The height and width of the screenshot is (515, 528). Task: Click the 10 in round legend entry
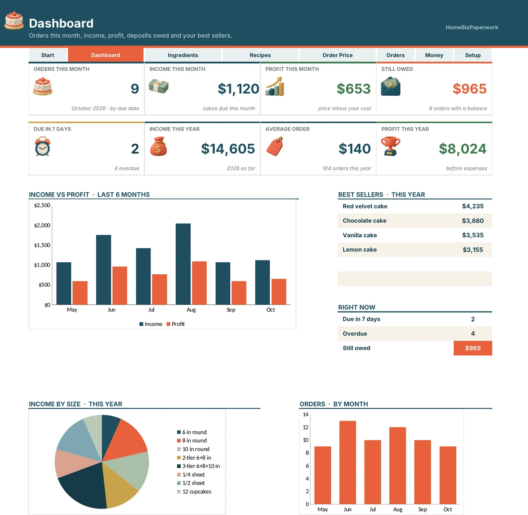click(193, 449)
